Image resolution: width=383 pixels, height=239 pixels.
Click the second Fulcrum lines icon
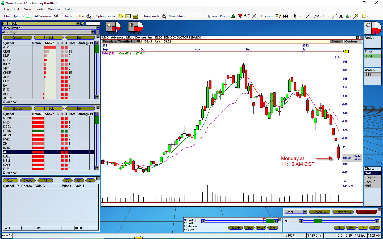285,16
